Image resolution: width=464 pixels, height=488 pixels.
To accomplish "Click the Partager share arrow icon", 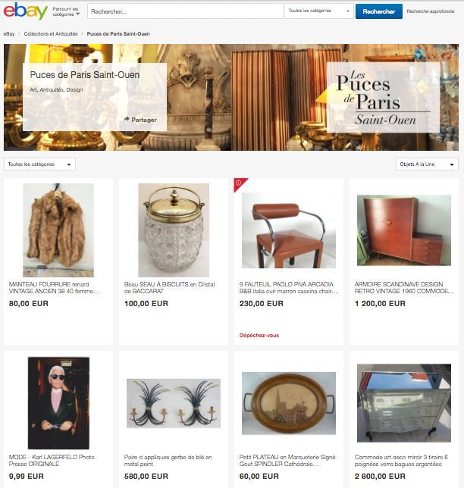I will [127, 119].
